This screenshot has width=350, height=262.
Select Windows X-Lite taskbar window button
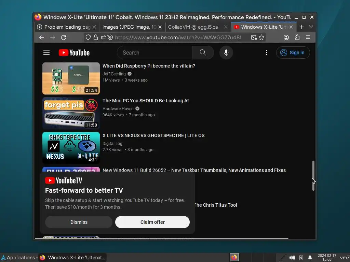pos(72,258)
